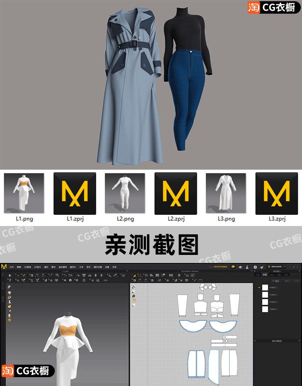
Task: Open the L2.png thumbnail
Action: (x=125, y=193)
